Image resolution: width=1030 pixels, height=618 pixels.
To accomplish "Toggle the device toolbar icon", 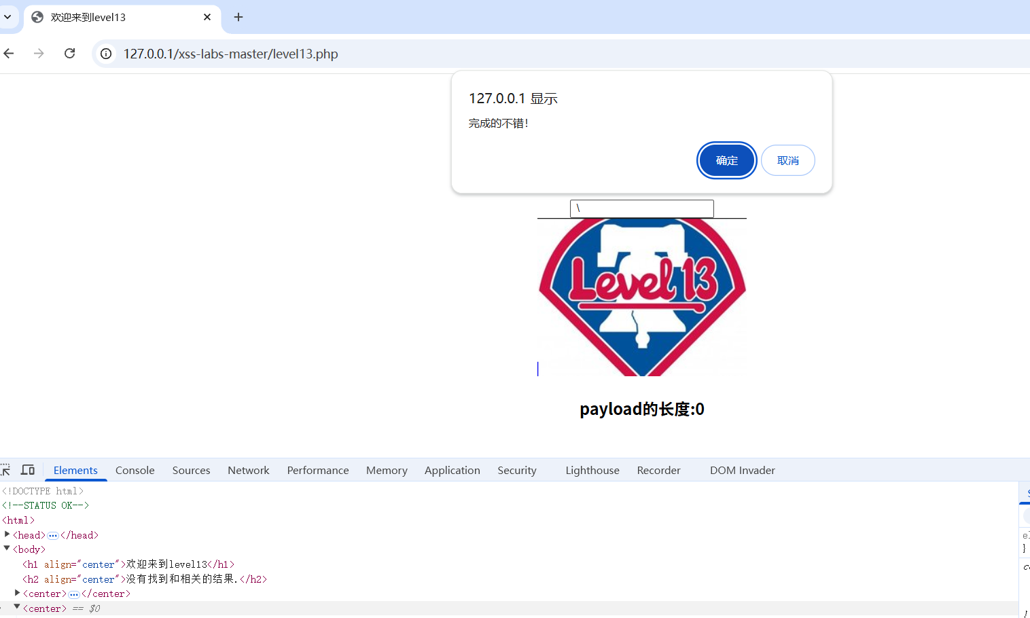I will pos(28,470).
